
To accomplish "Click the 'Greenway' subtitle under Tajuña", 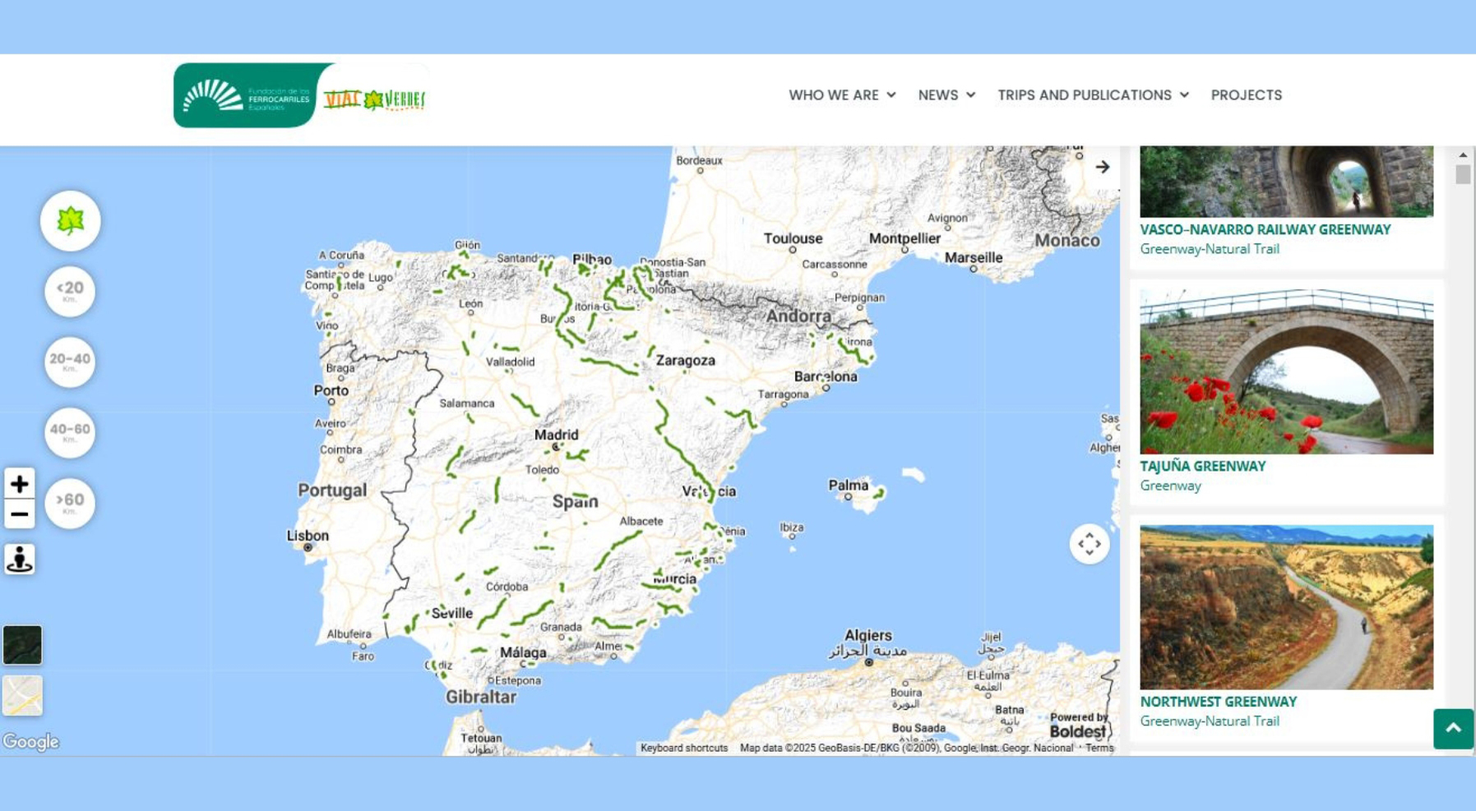I will (x=1170, y=486).
